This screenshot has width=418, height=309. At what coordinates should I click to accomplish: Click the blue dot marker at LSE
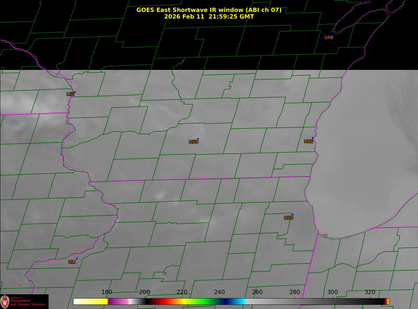tap(75, 92)
